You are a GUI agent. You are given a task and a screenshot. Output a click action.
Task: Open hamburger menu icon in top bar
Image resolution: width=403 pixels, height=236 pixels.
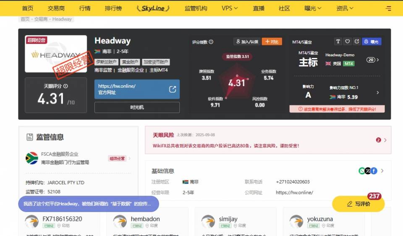(x=388, y=8)
